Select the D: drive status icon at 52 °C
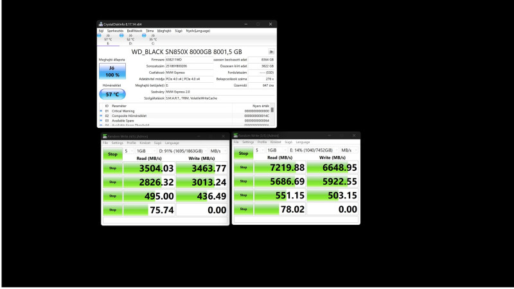 point(121,35)
